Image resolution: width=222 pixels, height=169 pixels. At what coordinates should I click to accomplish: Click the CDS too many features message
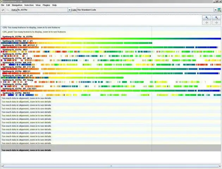click(31, 27)
